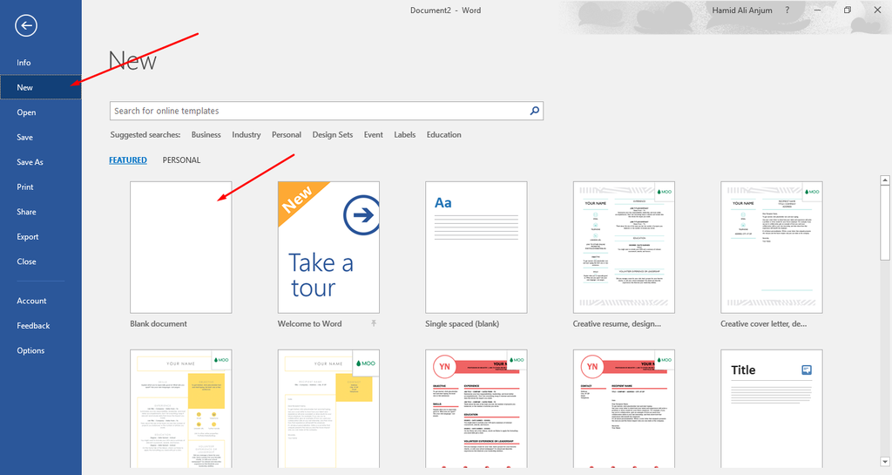Select the Creative resume template
Image resolution: width=892 pixels, height=475 pixels.
[624, 248]
